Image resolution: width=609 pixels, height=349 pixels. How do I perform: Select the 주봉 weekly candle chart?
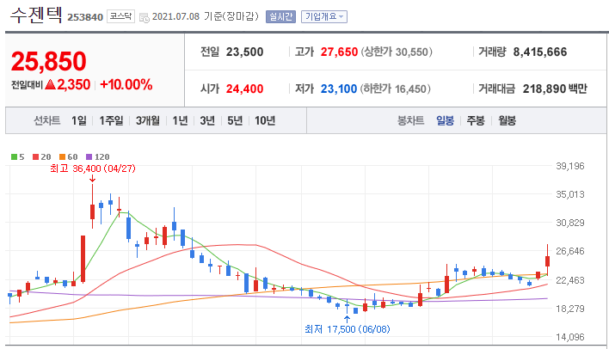[476, 120]
